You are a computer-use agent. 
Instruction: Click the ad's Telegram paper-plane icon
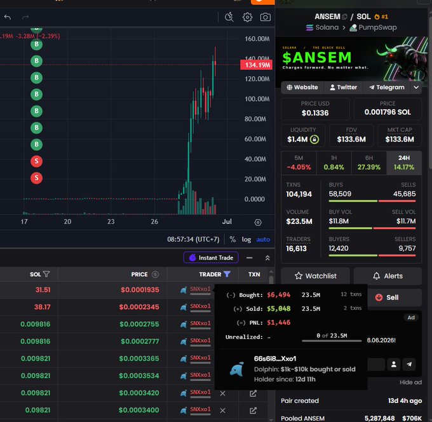(409, 364)
